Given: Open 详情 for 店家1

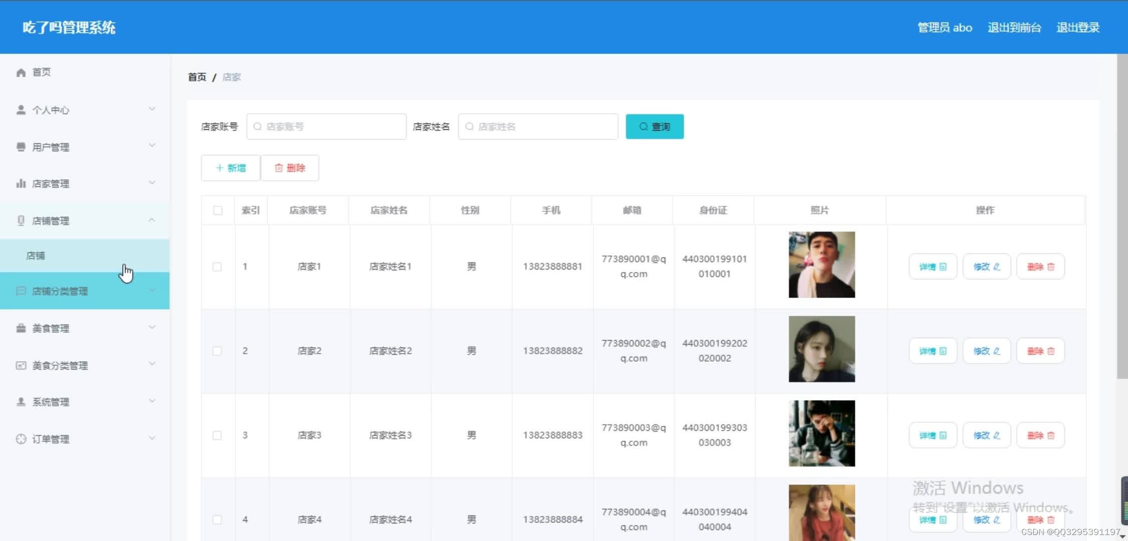Looking at the screenshot, I should [933, 266].
